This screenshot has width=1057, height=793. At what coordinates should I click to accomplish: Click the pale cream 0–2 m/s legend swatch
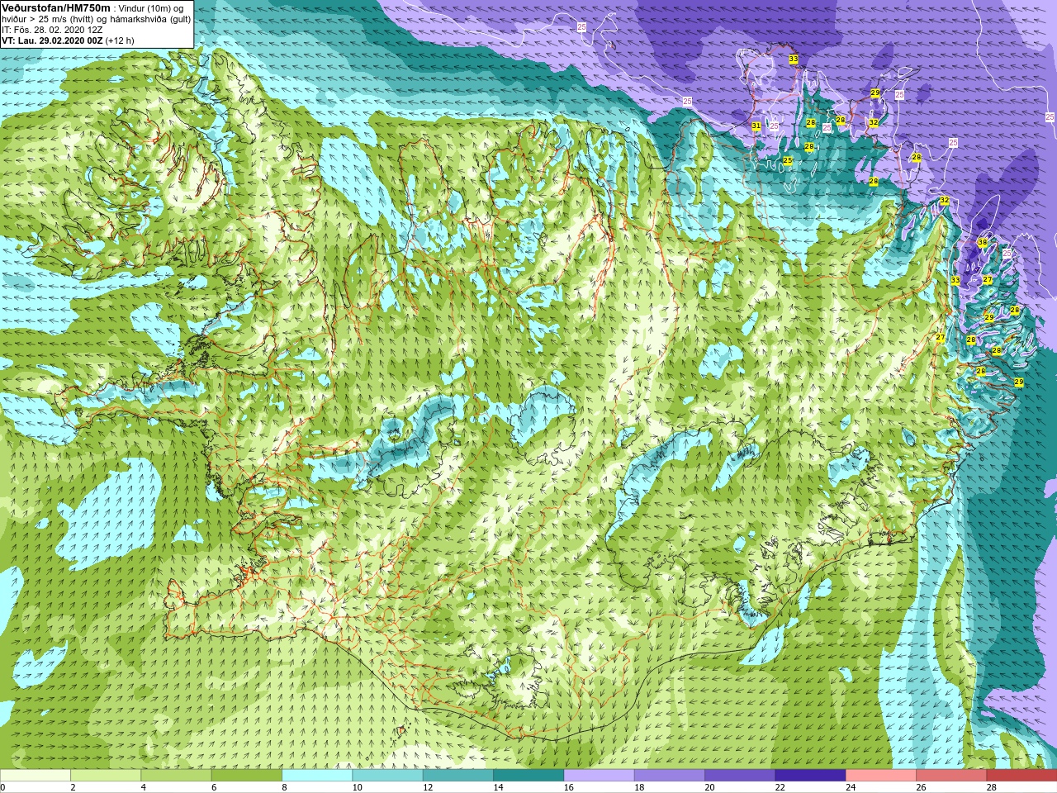36,775
